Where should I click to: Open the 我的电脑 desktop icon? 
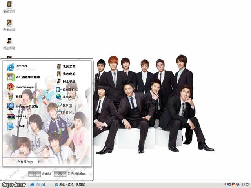[9, 25]
